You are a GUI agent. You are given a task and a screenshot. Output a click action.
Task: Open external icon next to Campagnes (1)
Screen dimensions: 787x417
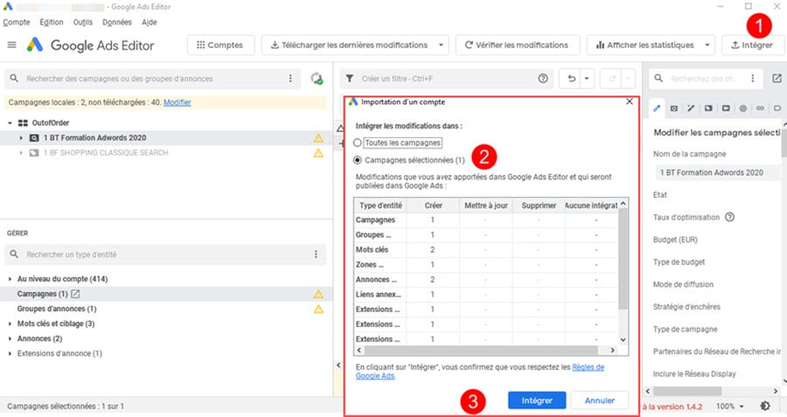(75, 294)
